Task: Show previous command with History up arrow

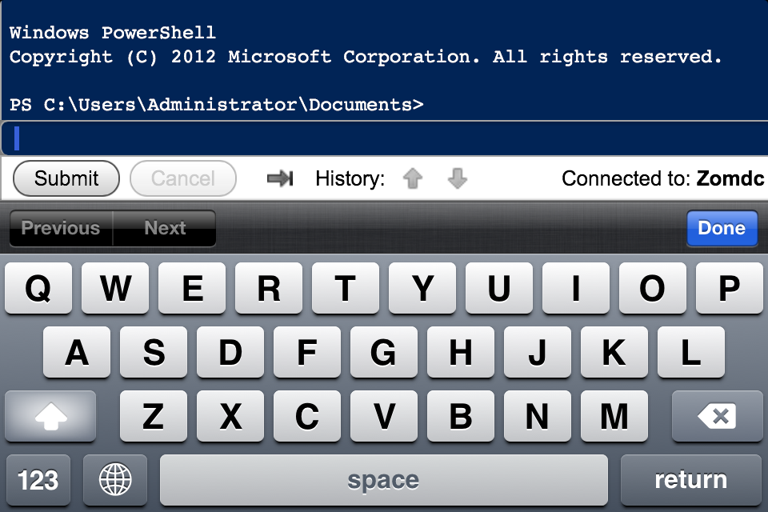Action: coord(413,178)
